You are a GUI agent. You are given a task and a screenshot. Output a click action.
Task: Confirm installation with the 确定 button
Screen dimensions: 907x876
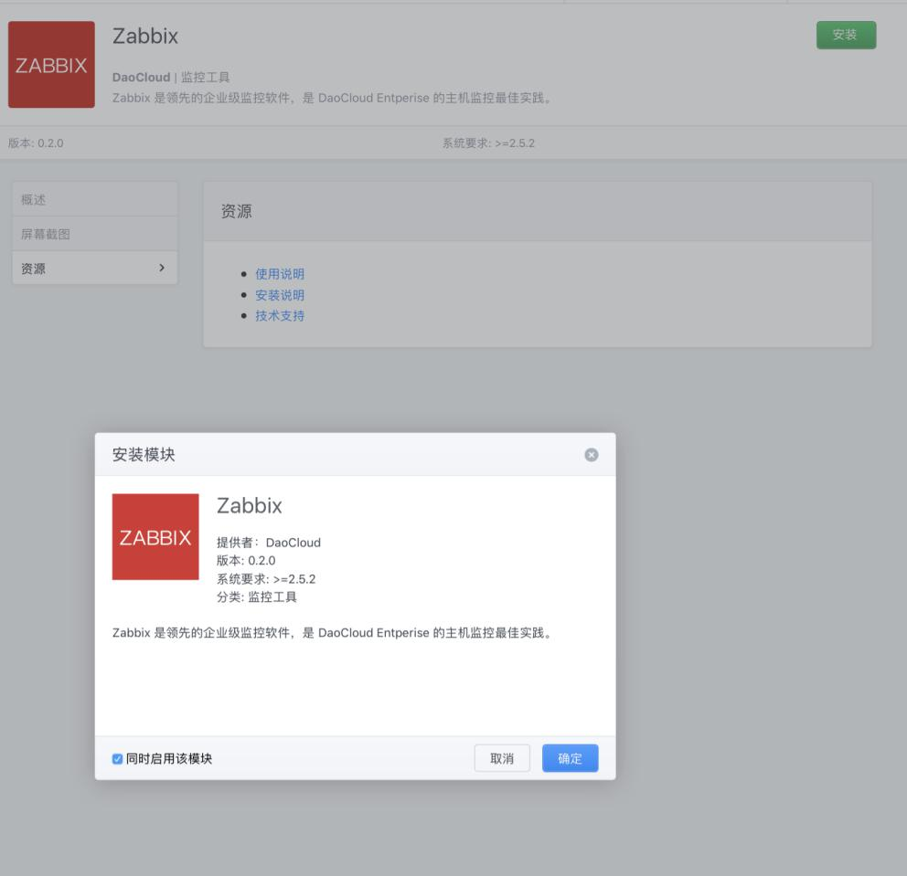tap(570, 758)
